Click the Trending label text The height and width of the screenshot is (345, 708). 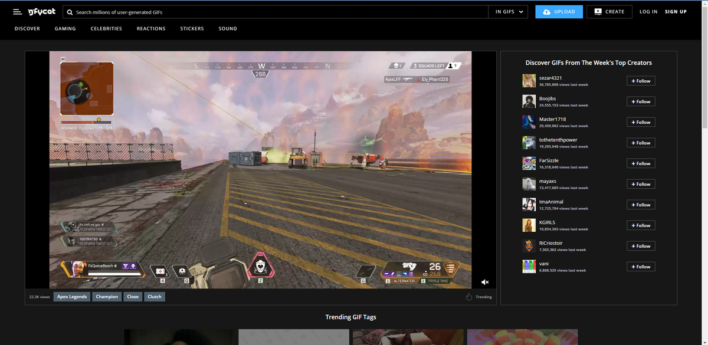(x=484, y=297)
